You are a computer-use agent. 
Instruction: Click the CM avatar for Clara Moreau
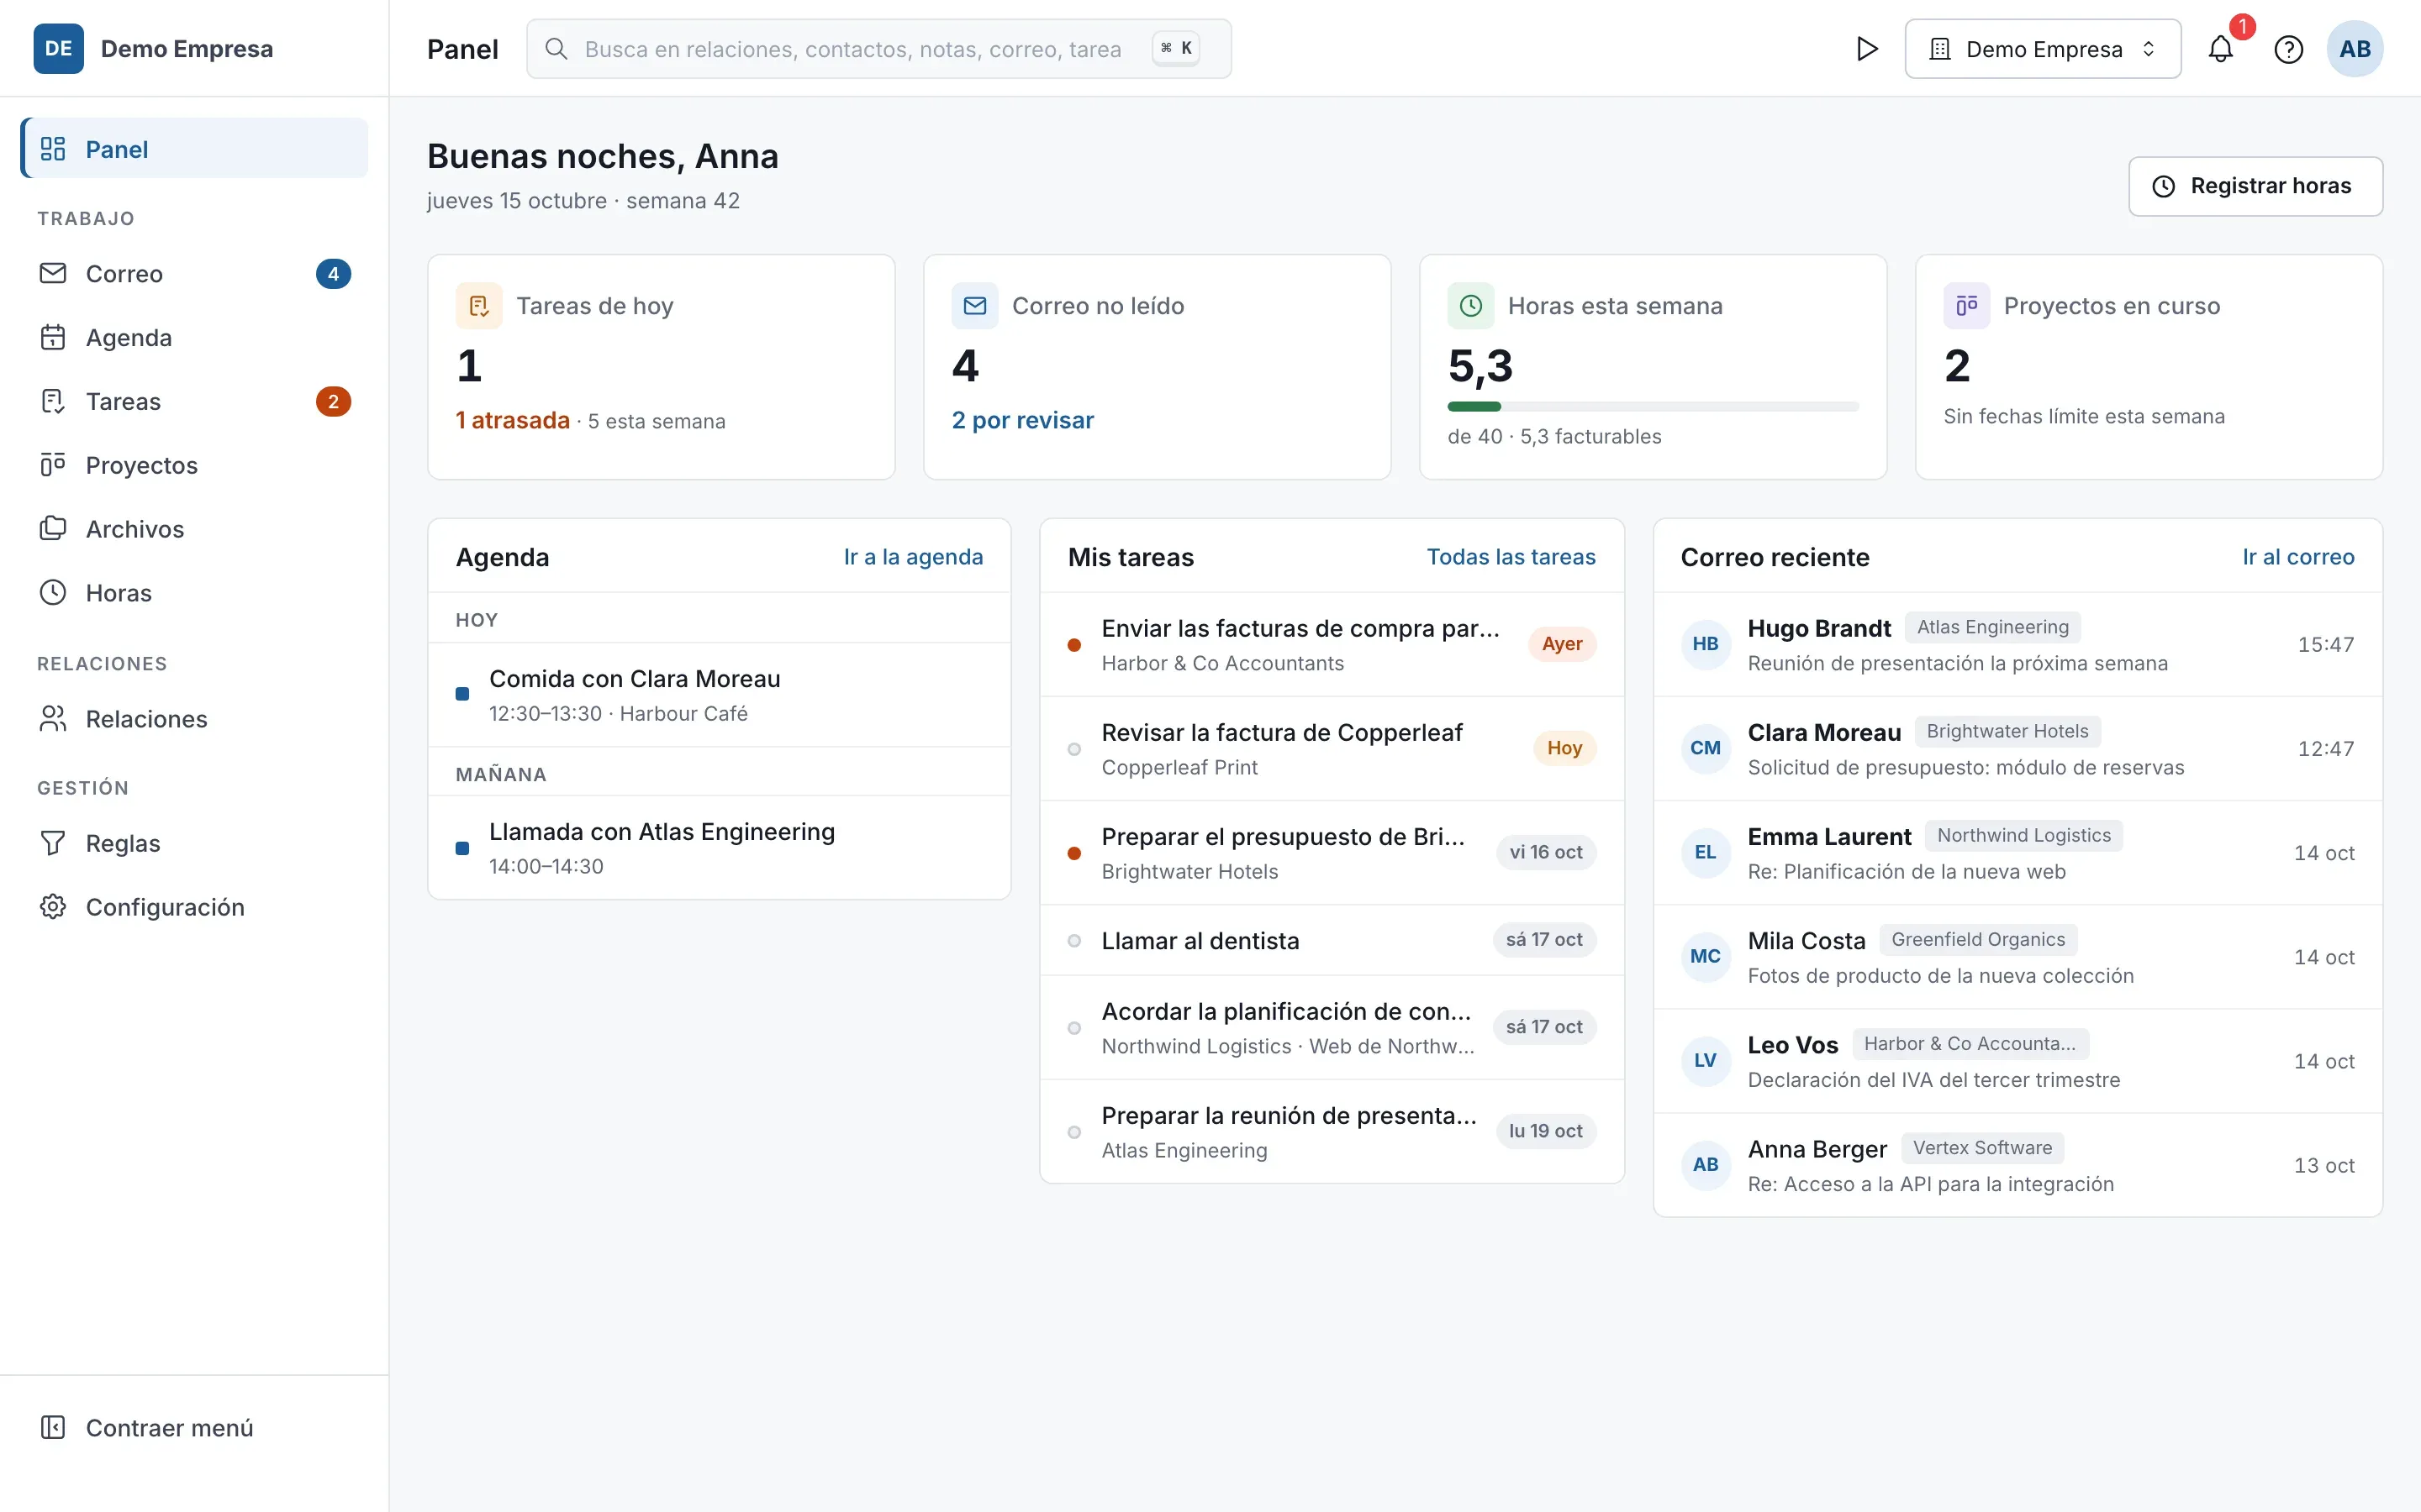(x=1706, y=748)
